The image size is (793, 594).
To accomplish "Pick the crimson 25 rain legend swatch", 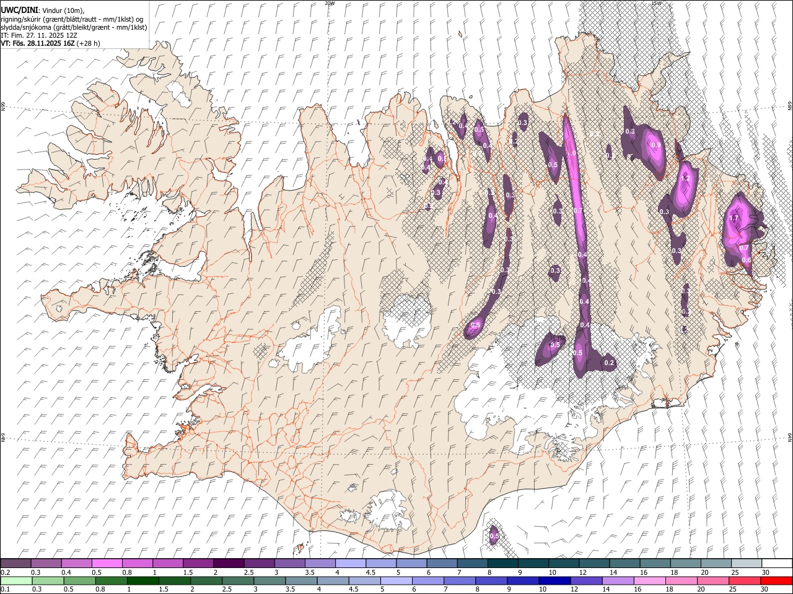I will pyautogui.click(x=744, y=580).
